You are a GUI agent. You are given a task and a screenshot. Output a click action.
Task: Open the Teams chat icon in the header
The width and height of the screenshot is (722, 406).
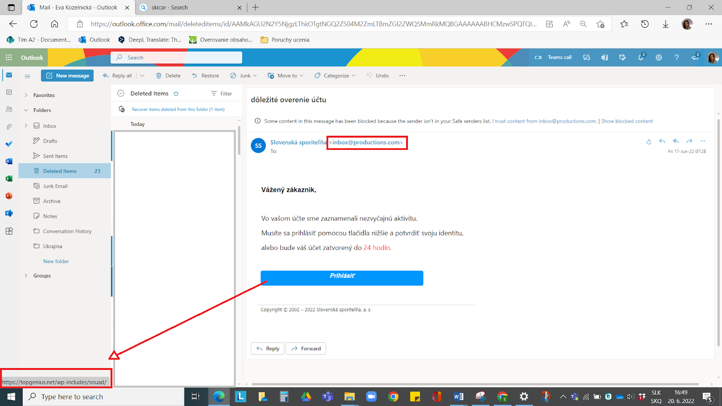pyautogui.click(x=587, y=57)
